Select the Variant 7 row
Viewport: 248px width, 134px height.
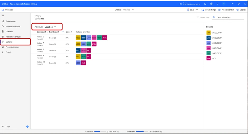tap(117, 44)
